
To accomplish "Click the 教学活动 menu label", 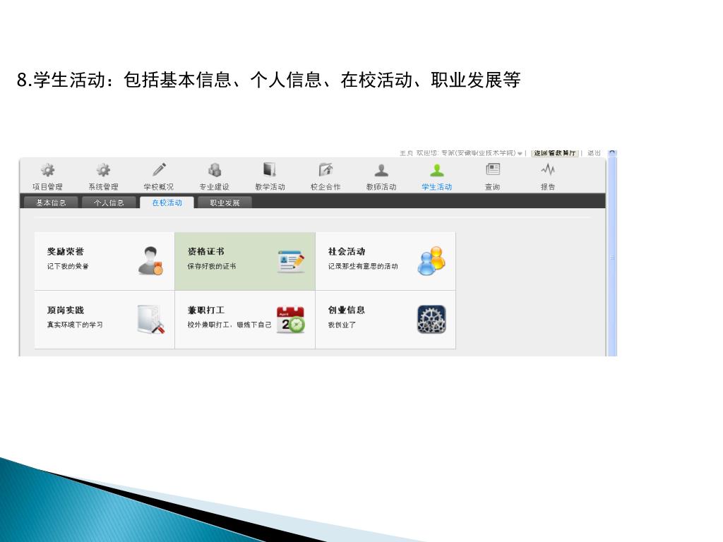I will point(270,186).
